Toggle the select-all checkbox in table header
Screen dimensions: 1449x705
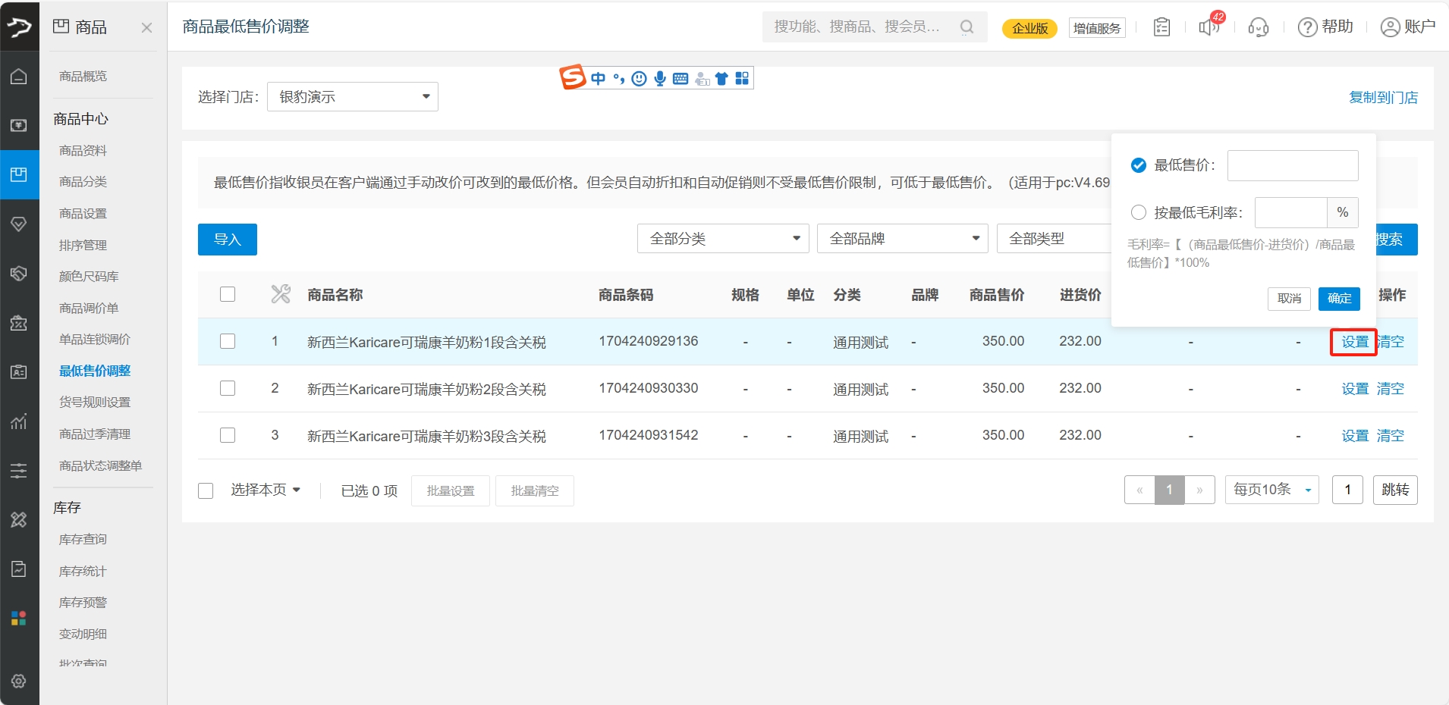[228, 294]
